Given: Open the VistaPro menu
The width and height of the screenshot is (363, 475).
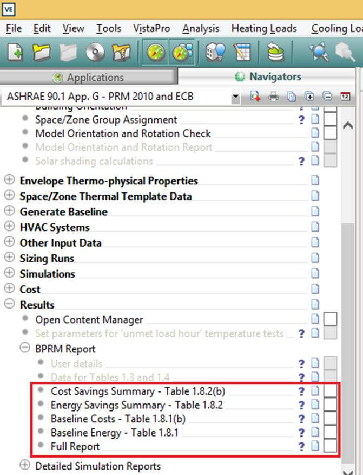Looking at the screenshot, I should click(x=151, y=29).
